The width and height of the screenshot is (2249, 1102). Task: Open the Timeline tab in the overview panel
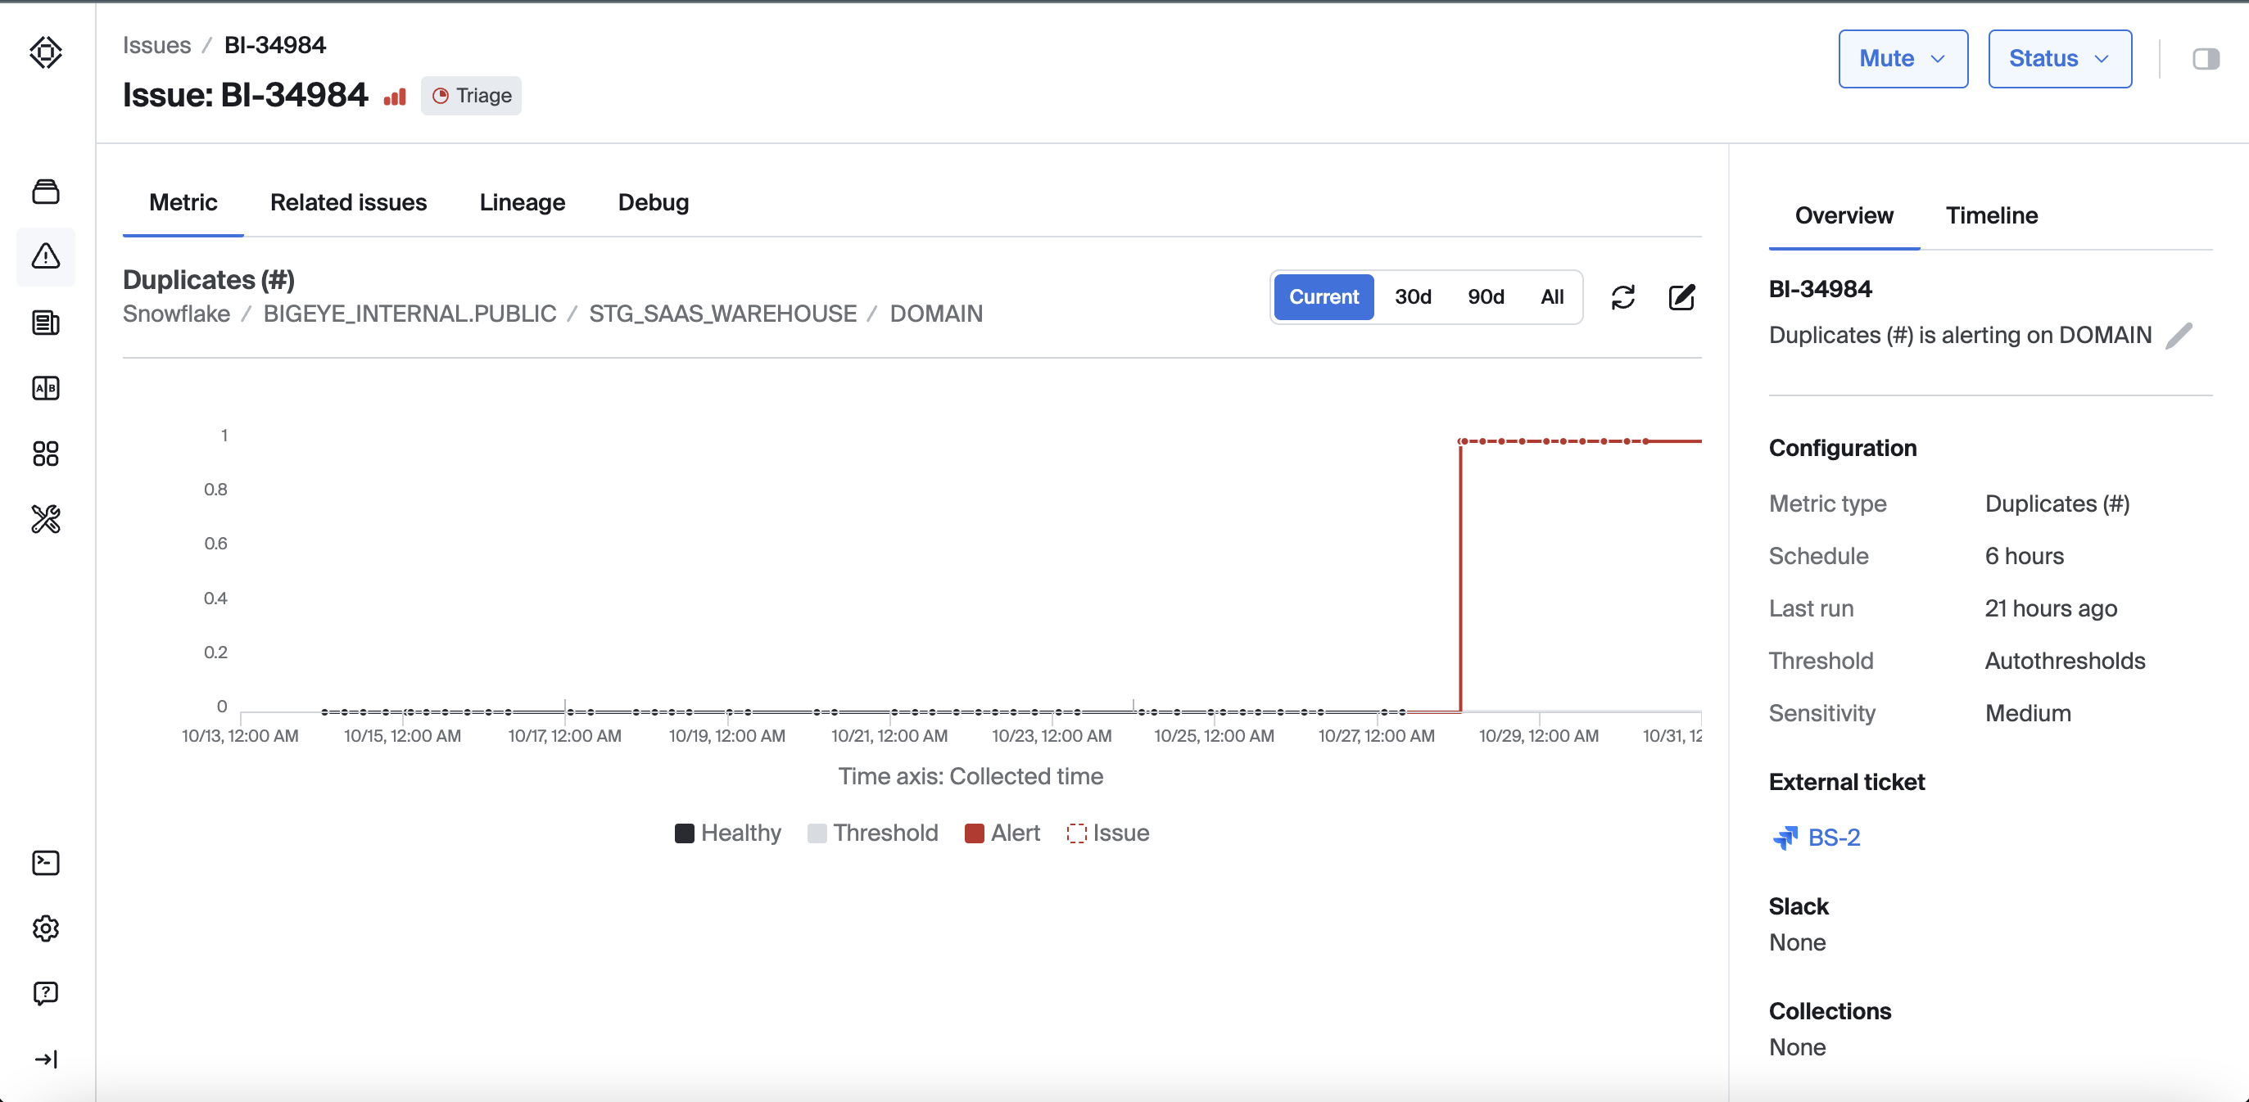pos(1992,215)
